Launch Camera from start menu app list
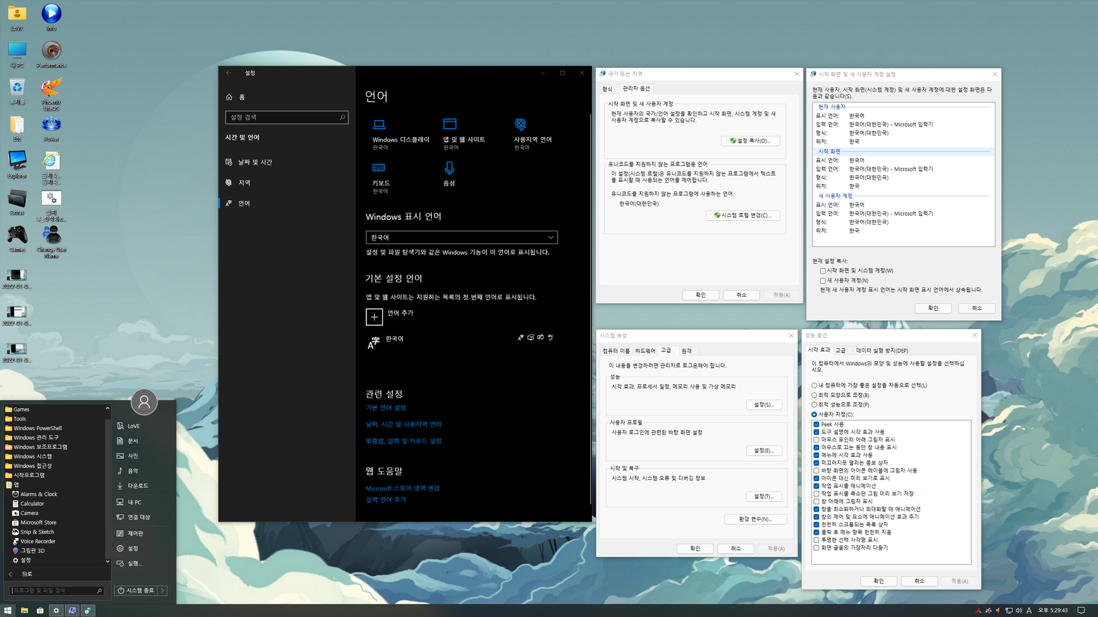The height and width of the screenshot is (617, 1098). point(29,513)
